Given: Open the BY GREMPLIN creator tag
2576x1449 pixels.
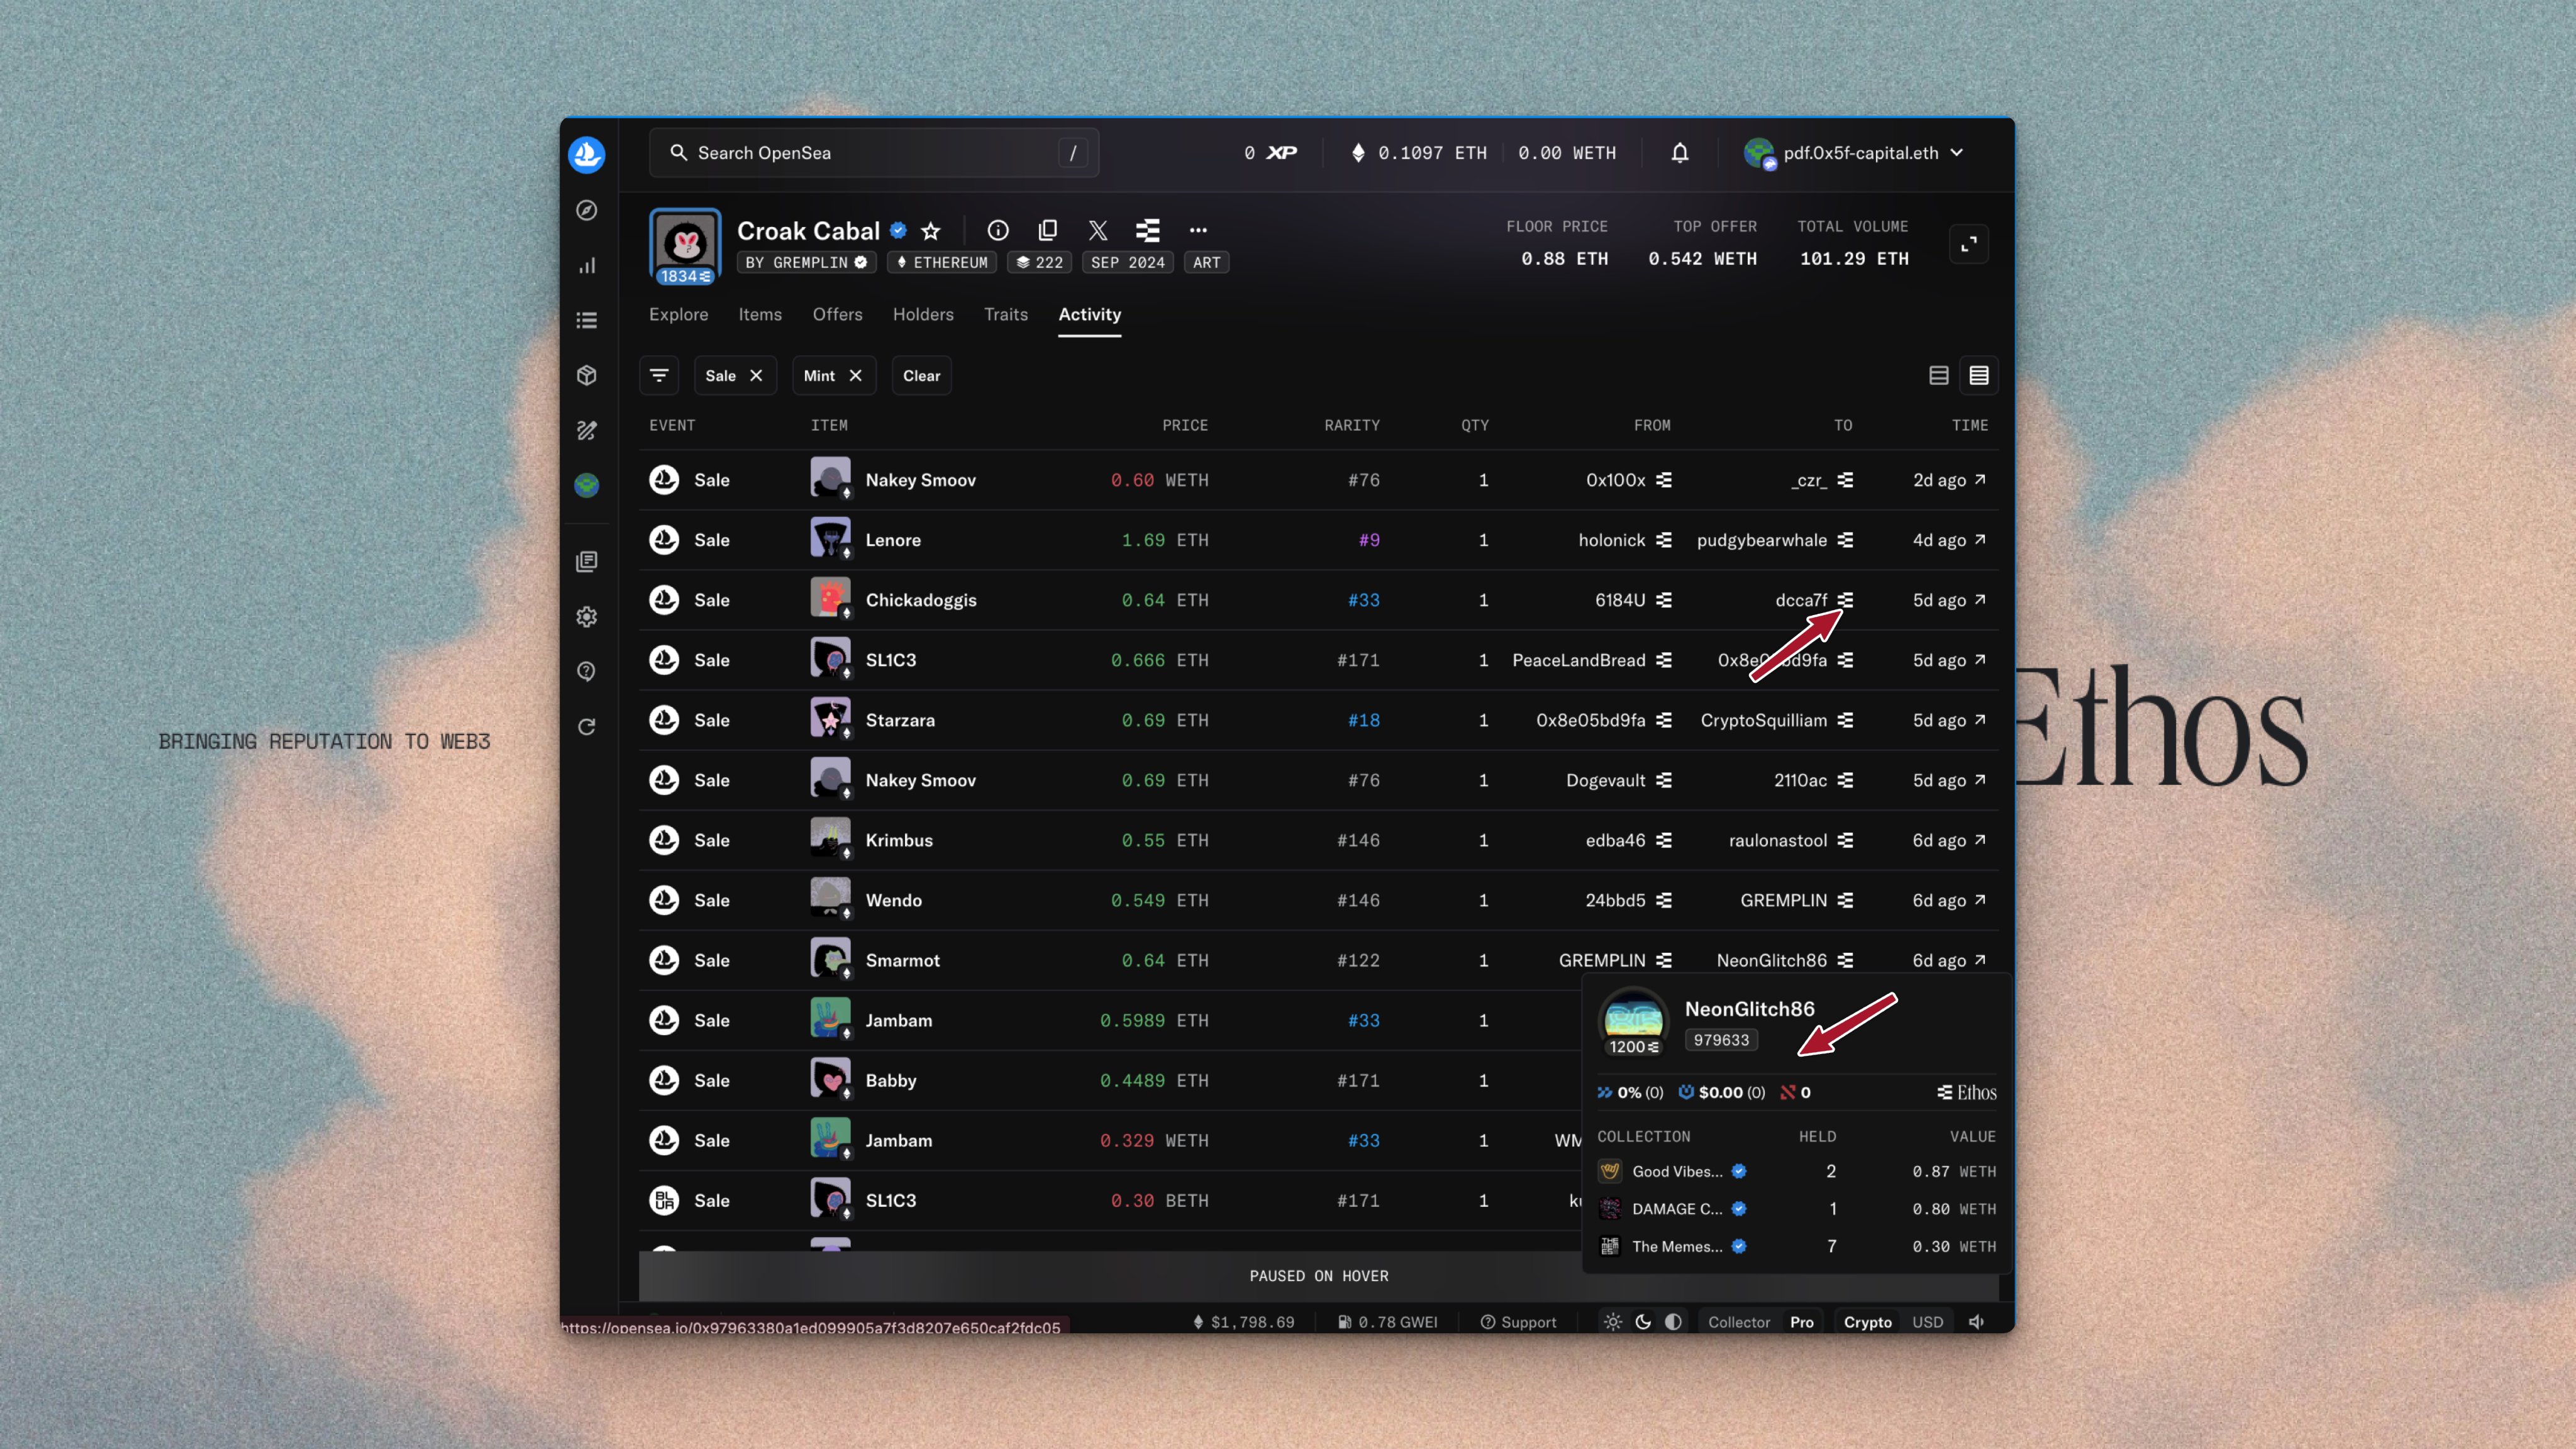Looking at the screenshot, I should click(807, 263).
